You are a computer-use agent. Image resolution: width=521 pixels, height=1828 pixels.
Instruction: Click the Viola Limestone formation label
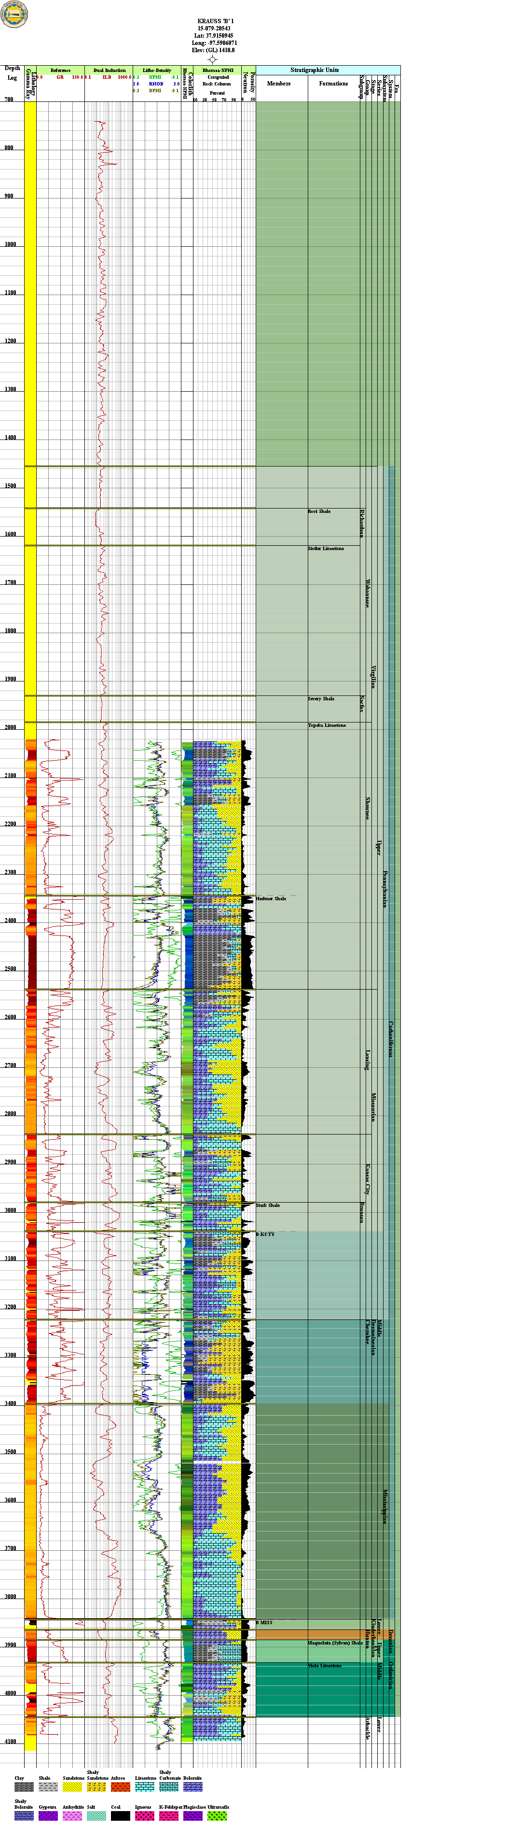325,1666
